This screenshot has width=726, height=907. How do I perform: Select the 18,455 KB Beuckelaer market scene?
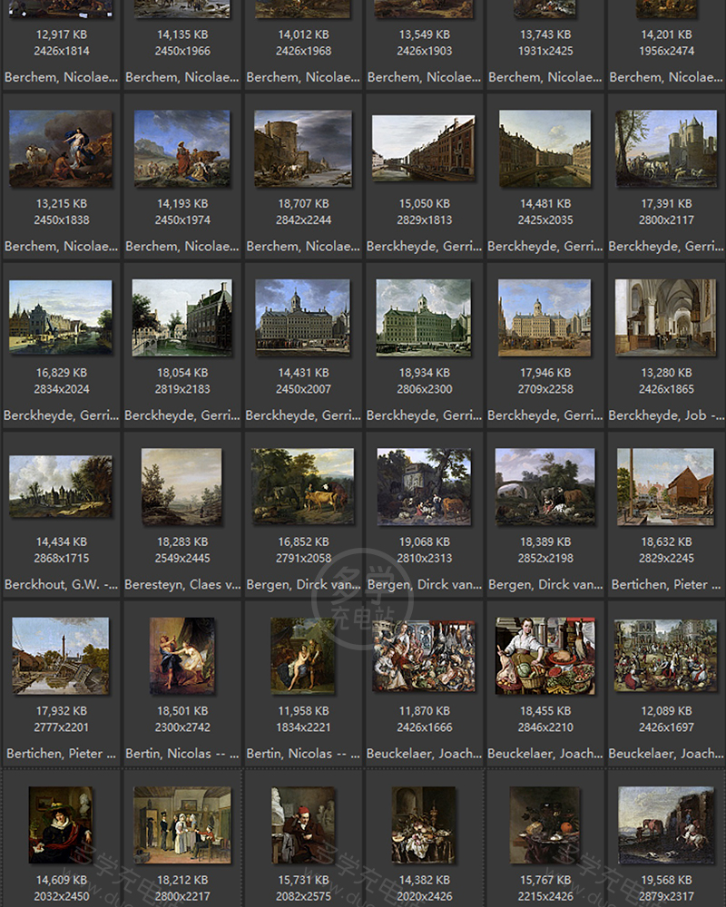[x=544, y=656]
